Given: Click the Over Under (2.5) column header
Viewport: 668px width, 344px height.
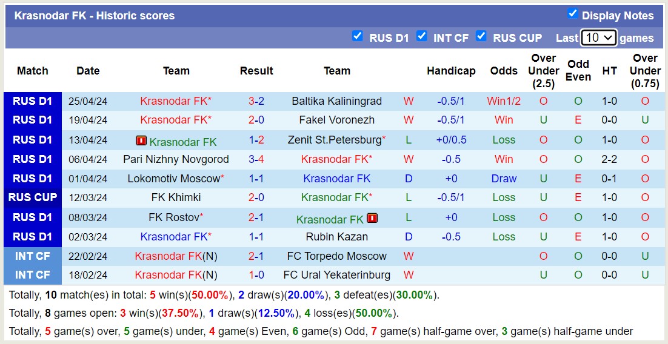Looking at the screenshot, I should click(543, 71).
